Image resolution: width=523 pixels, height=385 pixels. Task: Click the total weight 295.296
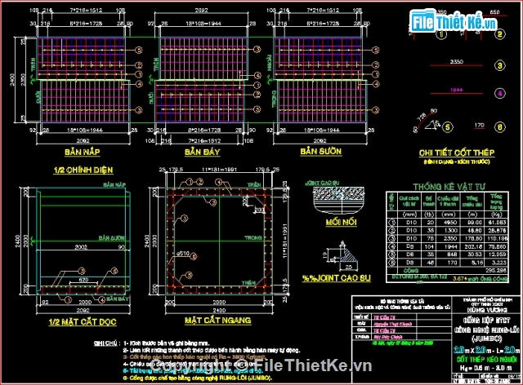click(x=496, y=271)
